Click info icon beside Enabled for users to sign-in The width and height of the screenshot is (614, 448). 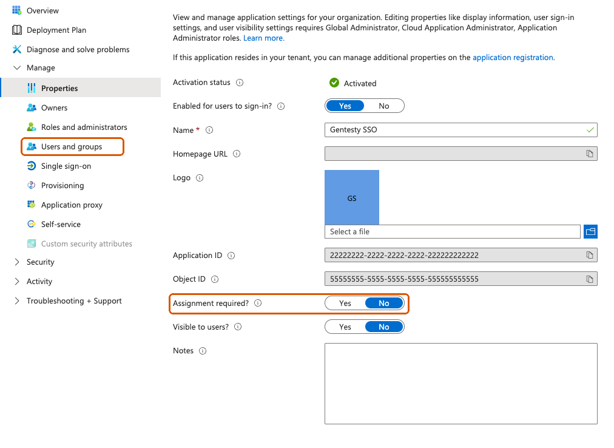pos(281,106)
